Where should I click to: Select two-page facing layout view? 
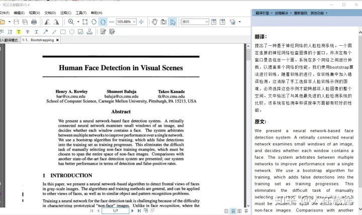tap(239, 211)
